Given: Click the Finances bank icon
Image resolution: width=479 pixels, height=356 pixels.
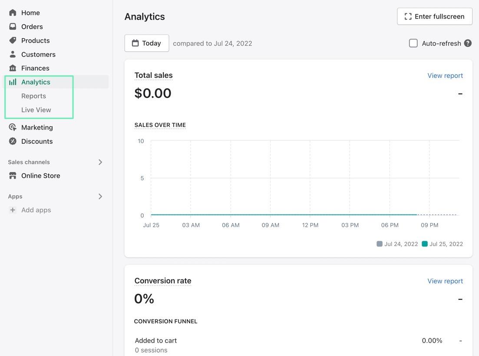Looking at the screenshot, I should point(13,68).
